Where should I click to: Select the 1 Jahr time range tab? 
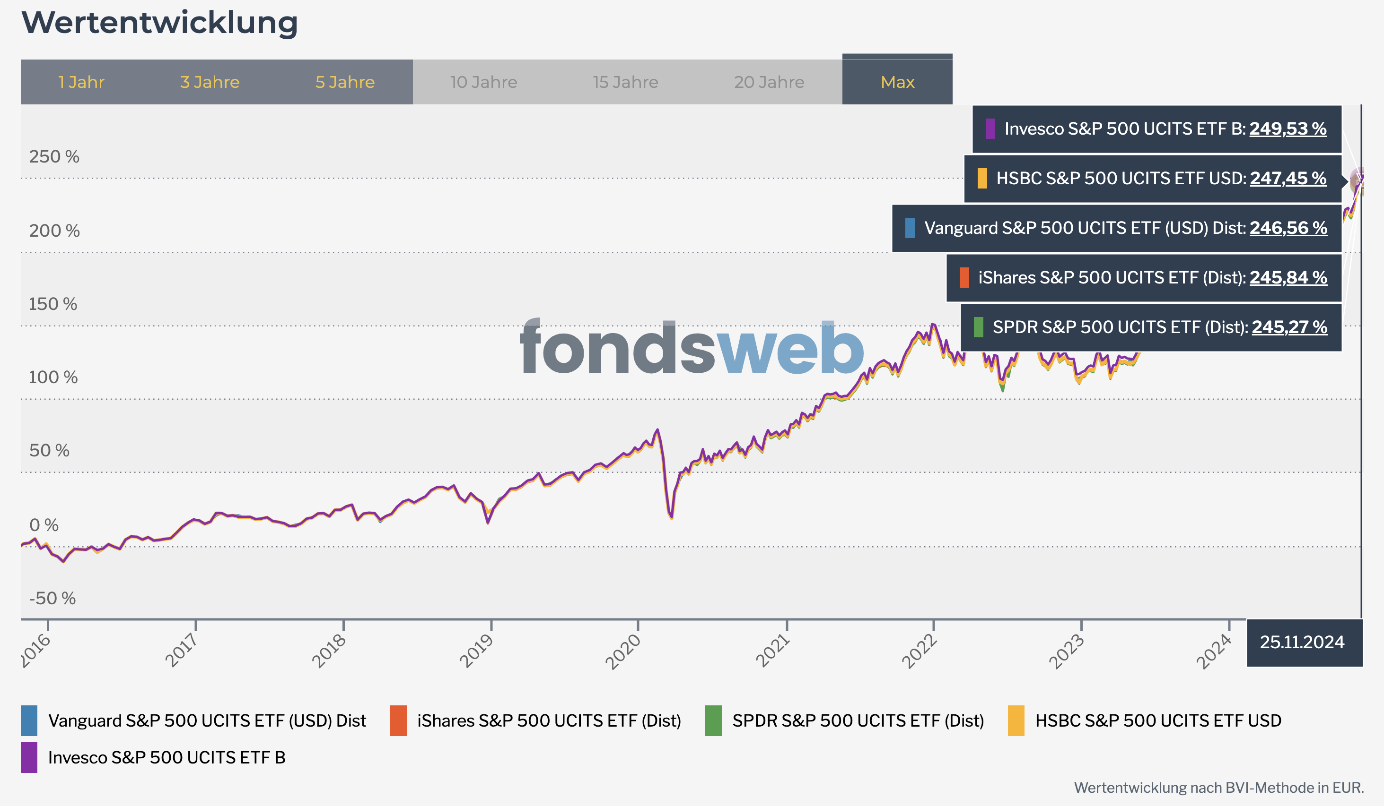pos(81,82)
